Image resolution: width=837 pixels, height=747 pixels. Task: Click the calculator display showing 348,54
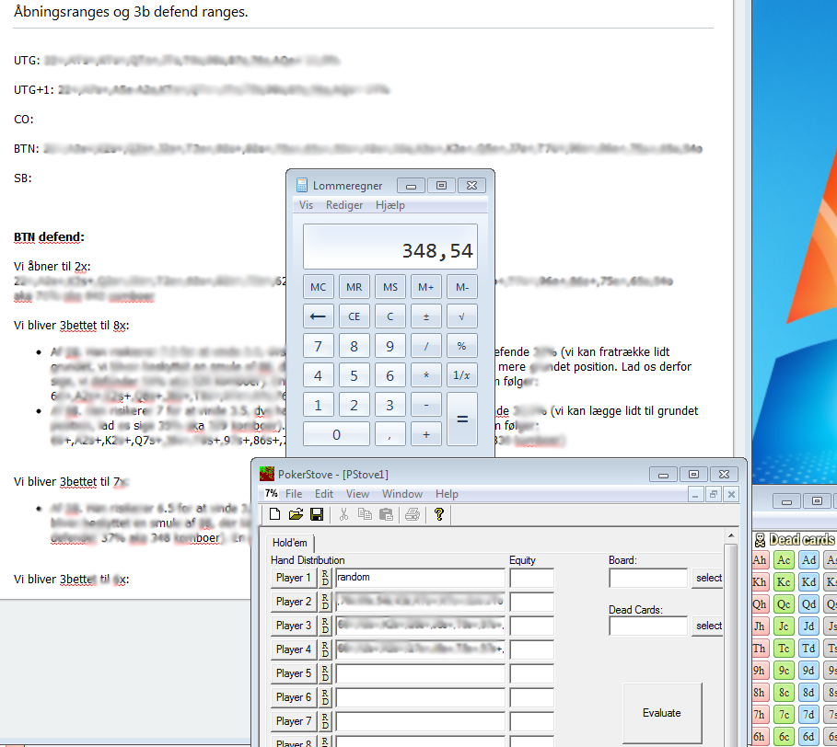pos(390,247)
